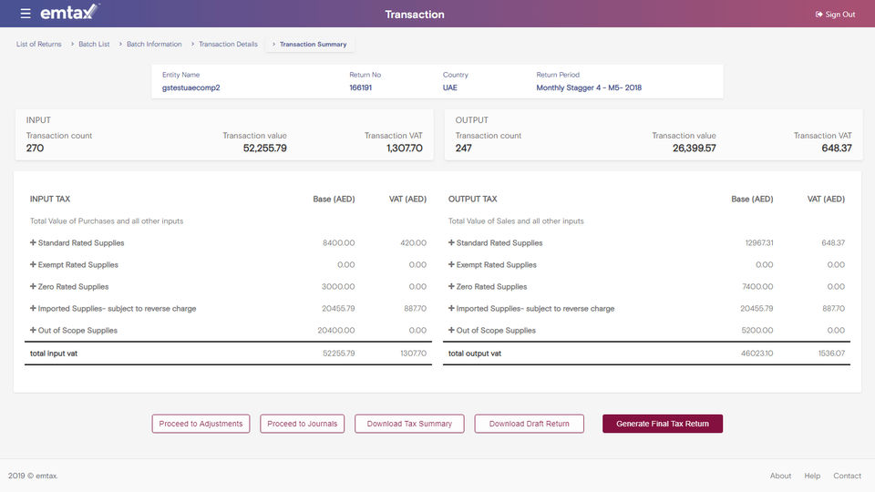This screenshot has width=875, height=492.
Task: Expand output Zero Rated Supplies row
Action: pos(451,286)
